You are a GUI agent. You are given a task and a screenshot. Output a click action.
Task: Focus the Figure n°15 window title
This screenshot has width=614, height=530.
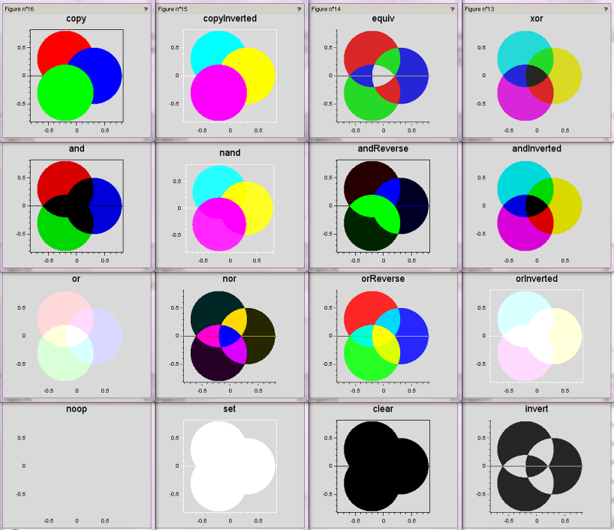coord(172,8)
